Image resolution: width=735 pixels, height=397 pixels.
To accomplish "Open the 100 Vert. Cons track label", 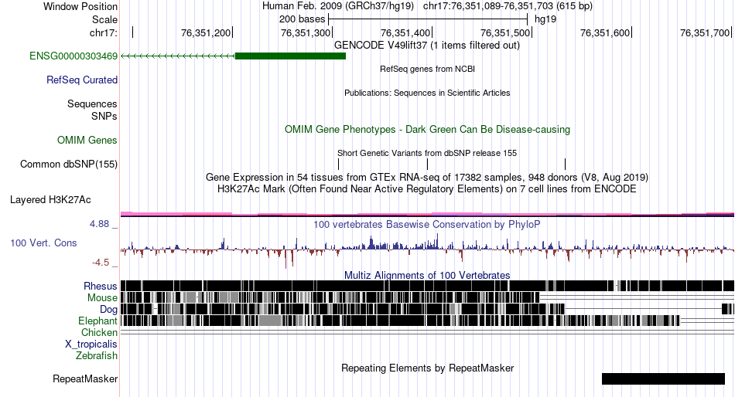I will 43,243.
